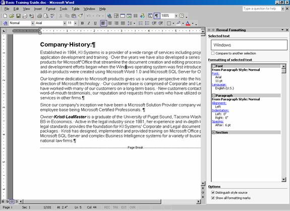Select the Center alignment icon

click(110, 23)
